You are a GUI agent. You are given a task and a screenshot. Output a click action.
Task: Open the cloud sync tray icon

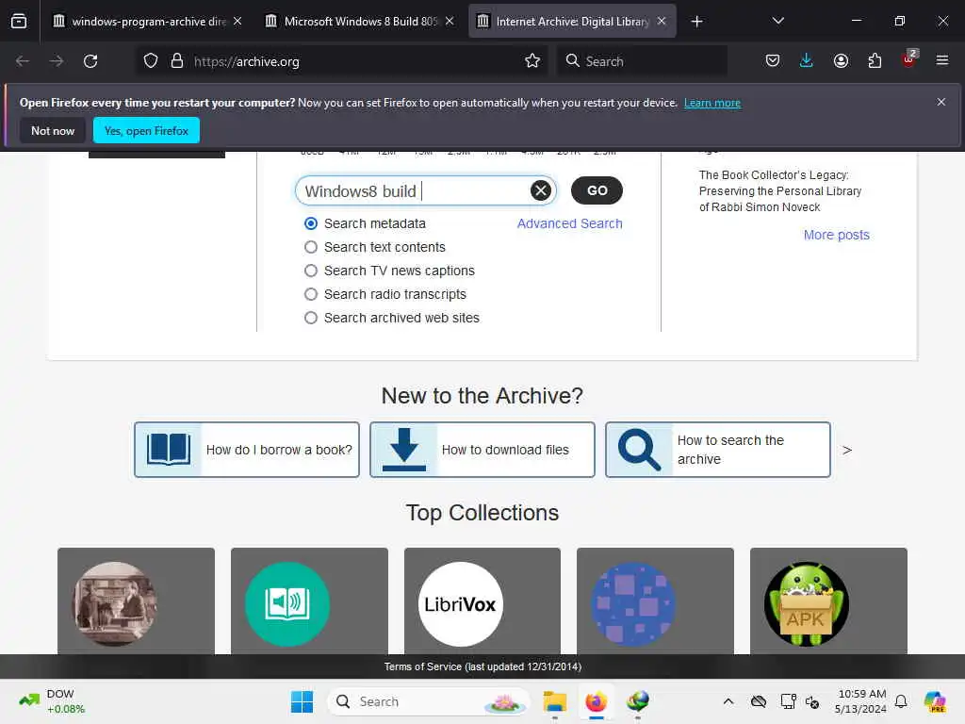coord(759,701)
